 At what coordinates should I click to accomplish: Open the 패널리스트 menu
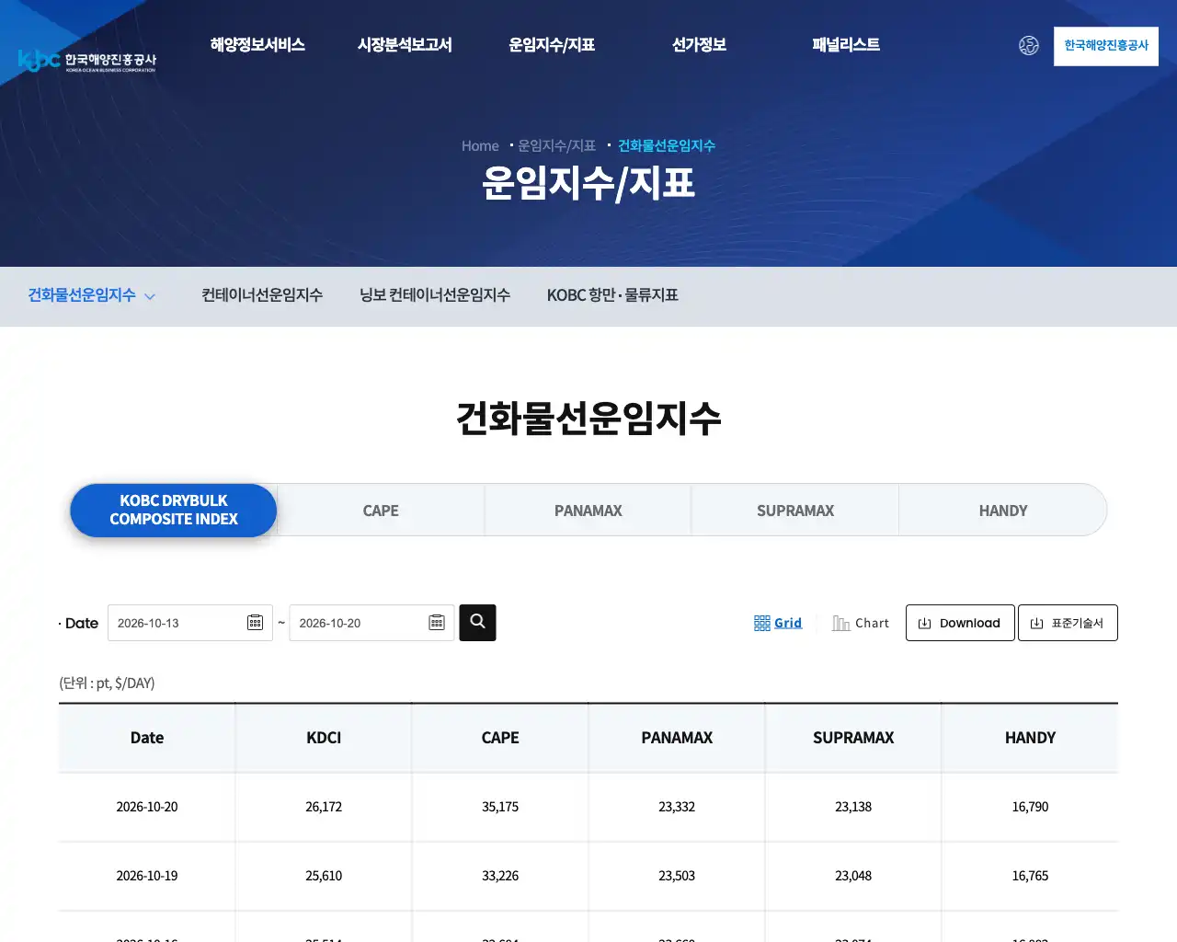point(846,45)
